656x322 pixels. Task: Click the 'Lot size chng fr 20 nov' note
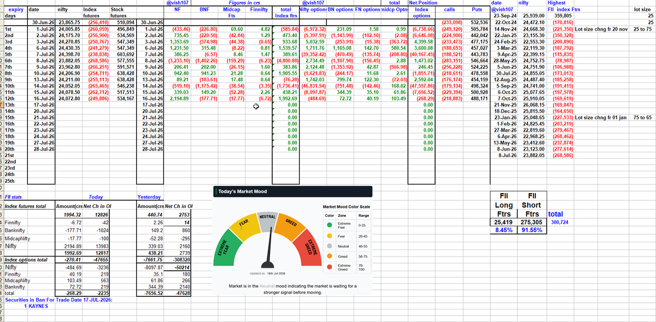[x=601, y=28]
